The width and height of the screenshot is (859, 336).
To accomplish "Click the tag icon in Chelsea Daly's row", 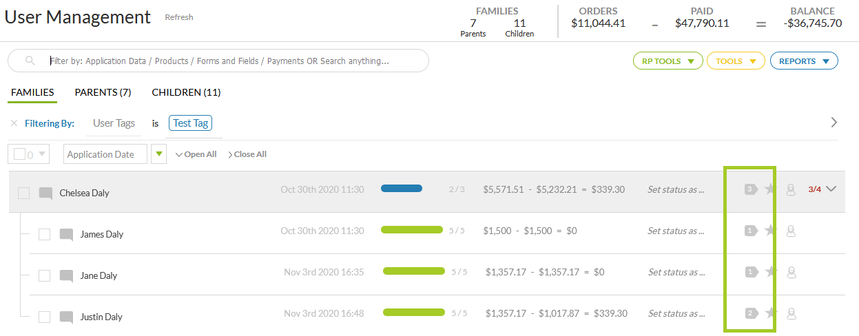I will [751, 189].
